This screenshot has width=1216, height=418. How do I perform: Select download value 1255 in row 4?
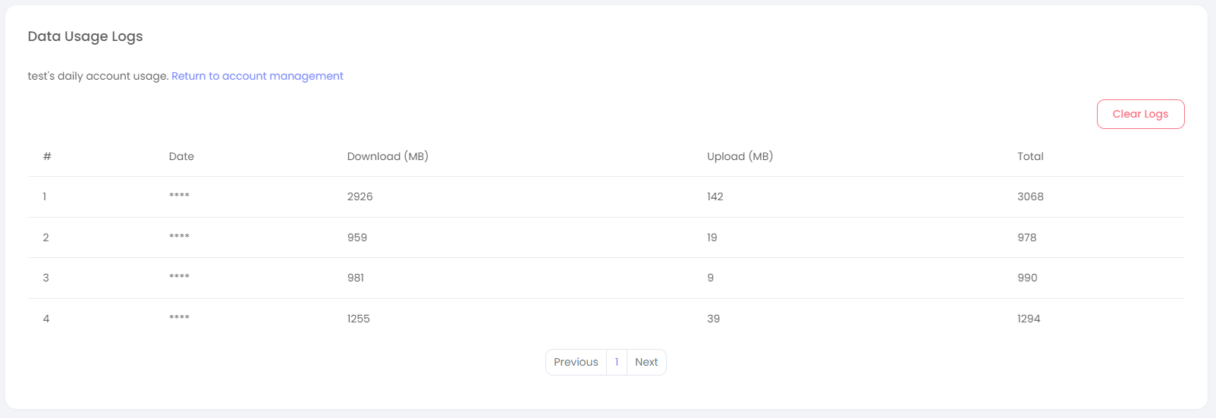tap(358, 319)
